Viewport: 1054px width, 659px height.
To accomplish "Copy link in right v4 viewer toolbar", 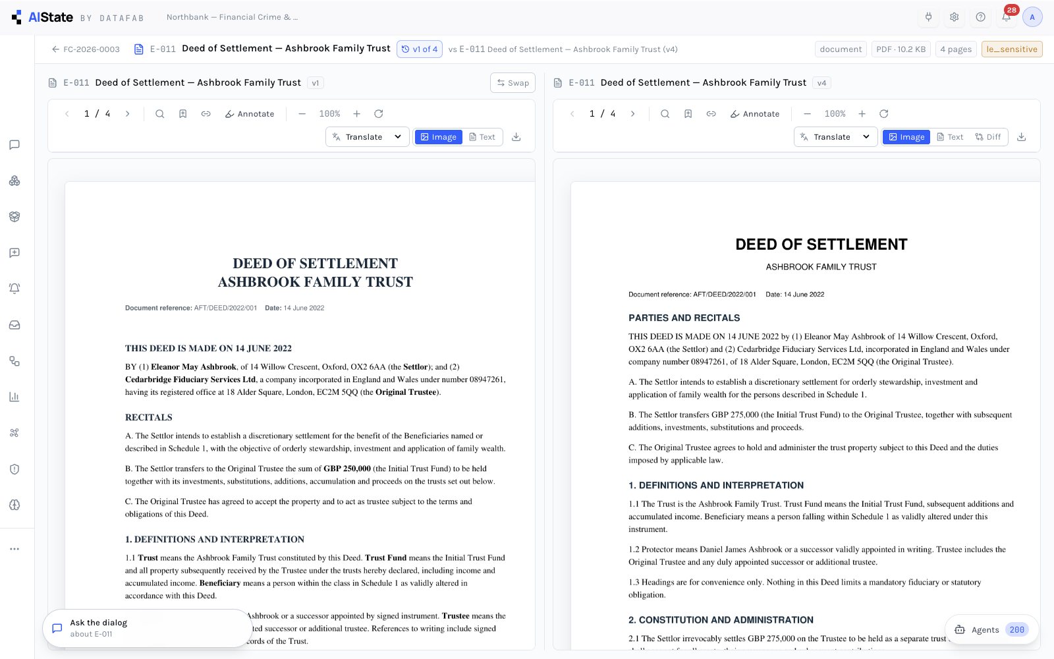I will 711,114.
